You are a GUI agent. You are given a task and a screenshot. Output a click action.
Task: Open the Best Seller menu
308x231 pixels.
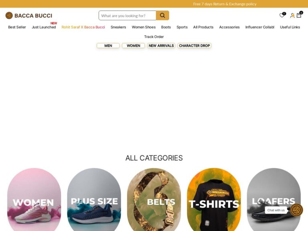17,27
